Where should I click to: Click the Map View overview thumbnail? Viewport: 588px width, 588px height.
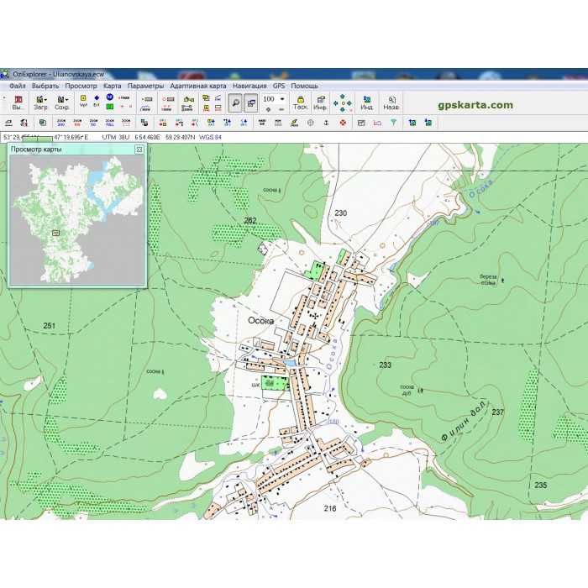[x=76, y=220]
